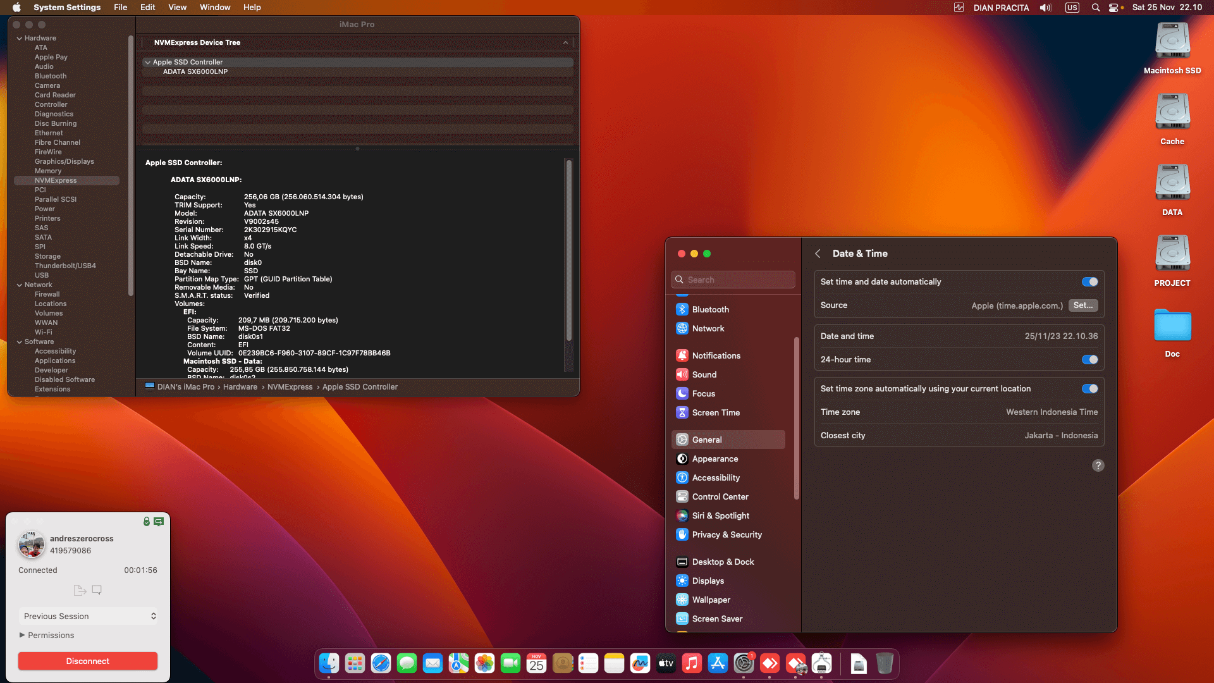Open the App Store from the Dock

[718, 663]
